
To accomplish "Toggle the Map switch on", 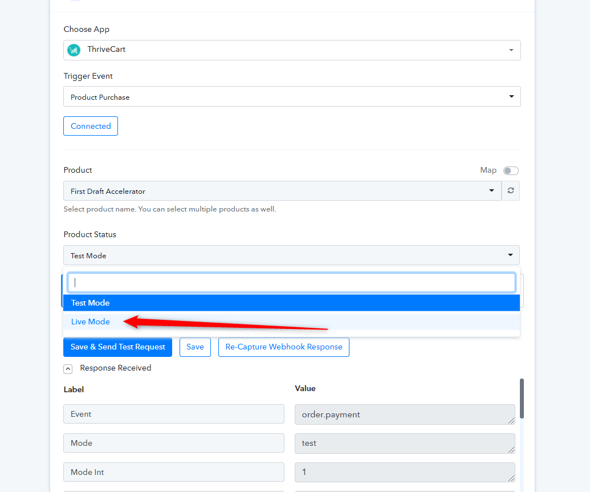I will coord(511,170).
